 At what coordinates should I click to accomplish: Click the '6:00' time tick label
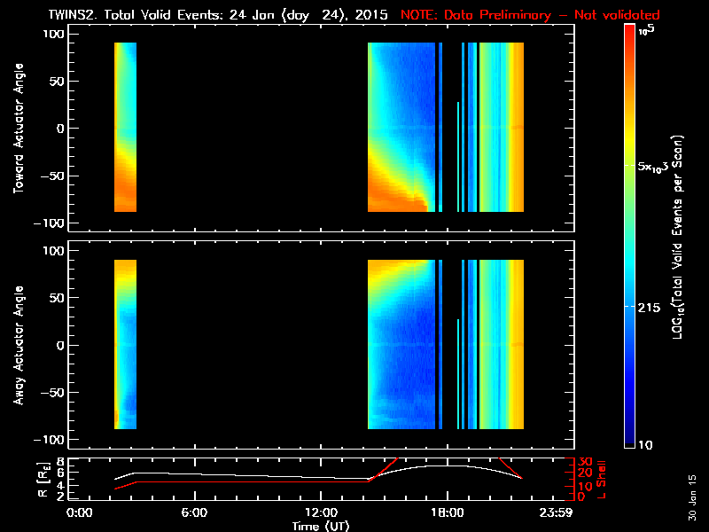pos(194,513)
